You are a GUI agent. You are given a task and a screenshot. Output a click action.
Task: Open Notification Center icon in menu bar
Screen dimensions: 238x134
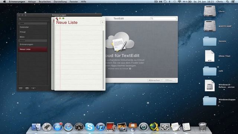[233, 1]
